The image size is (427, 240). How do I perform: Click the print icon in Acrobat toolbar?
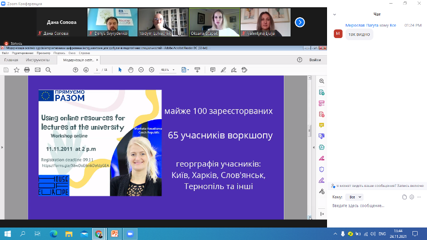(27, 69)
